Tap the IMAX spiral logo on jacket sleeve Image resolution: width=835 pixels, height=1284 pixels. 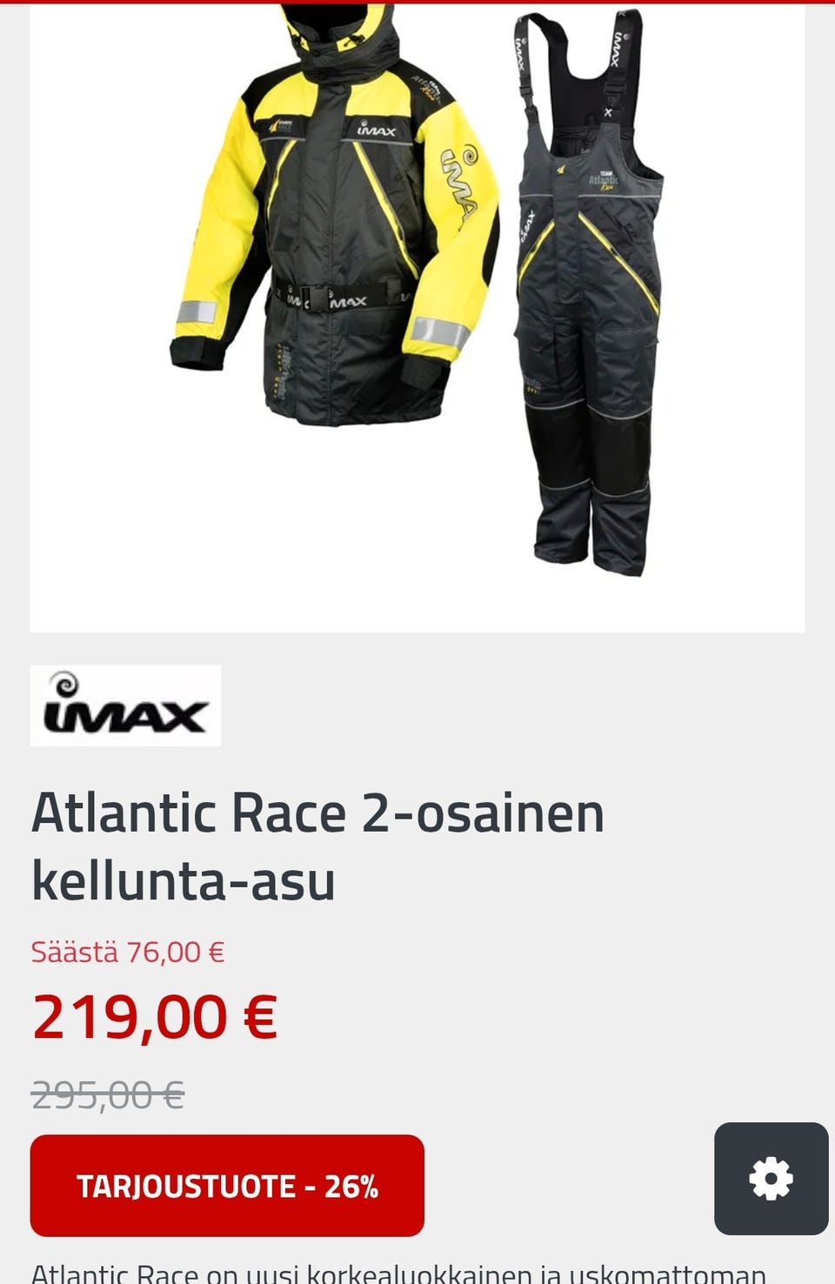click(459, 181)
